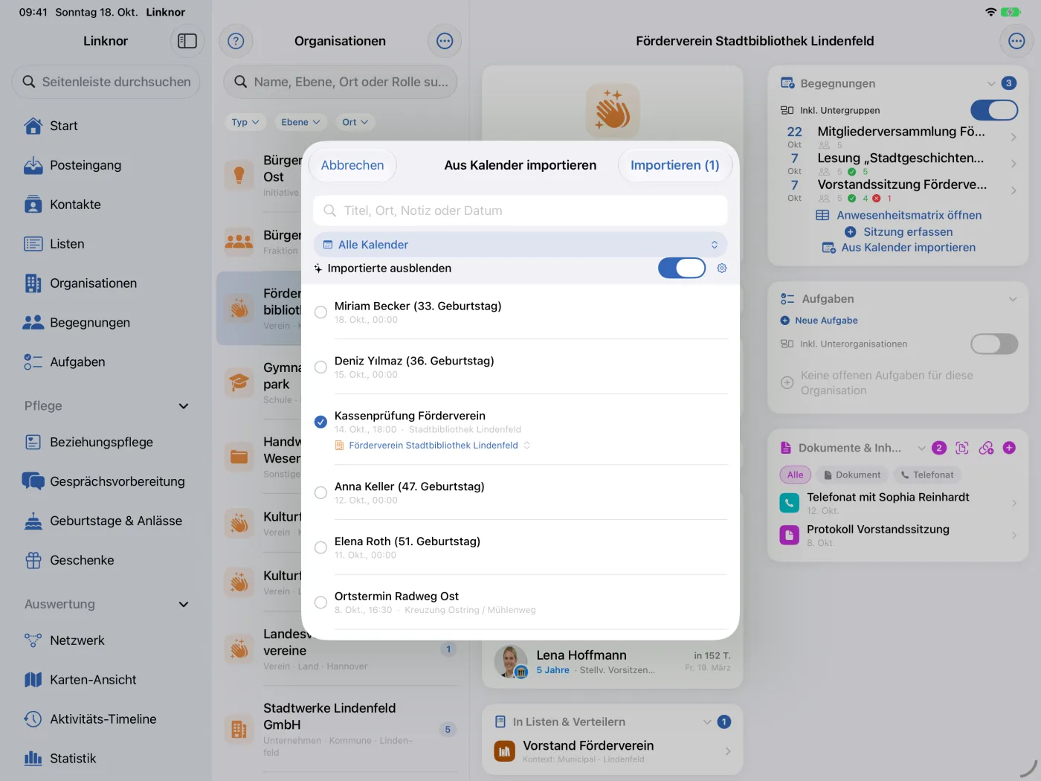This screenshot has height=781, width=1041.
Task: Cancel the calendar import with Abbrechen
Action: coord(352,165)
